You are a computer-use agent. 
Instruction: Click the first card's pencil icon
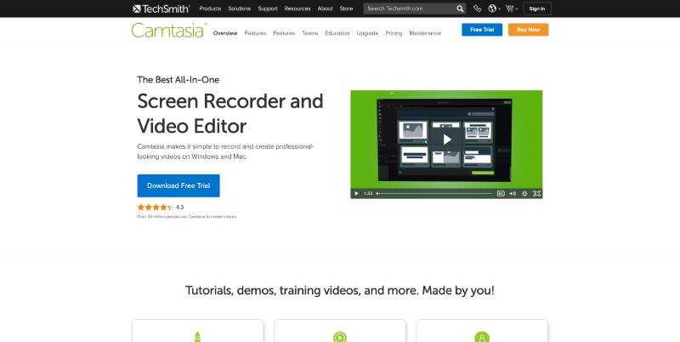[197, 337]
